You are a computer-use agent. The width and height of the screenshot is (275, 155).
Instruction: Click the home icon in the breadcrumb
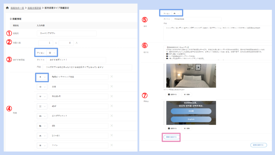pyautogui.click(x=7, y=8)
